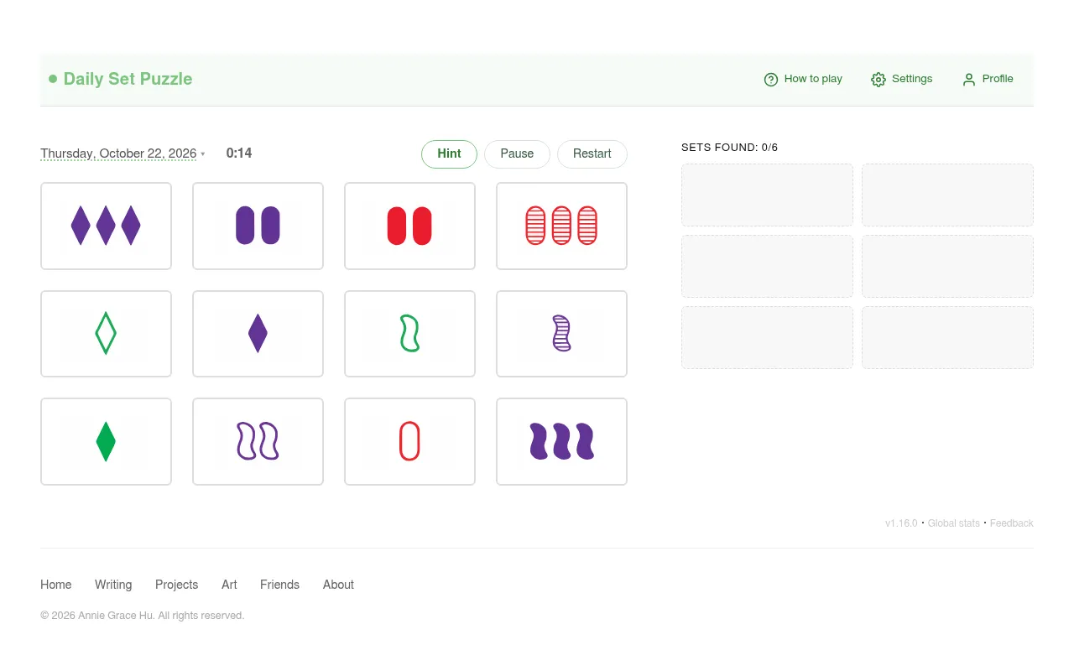Select the one outlined green diamond card
Screen dimensions: 1074x671
(106, 334)
